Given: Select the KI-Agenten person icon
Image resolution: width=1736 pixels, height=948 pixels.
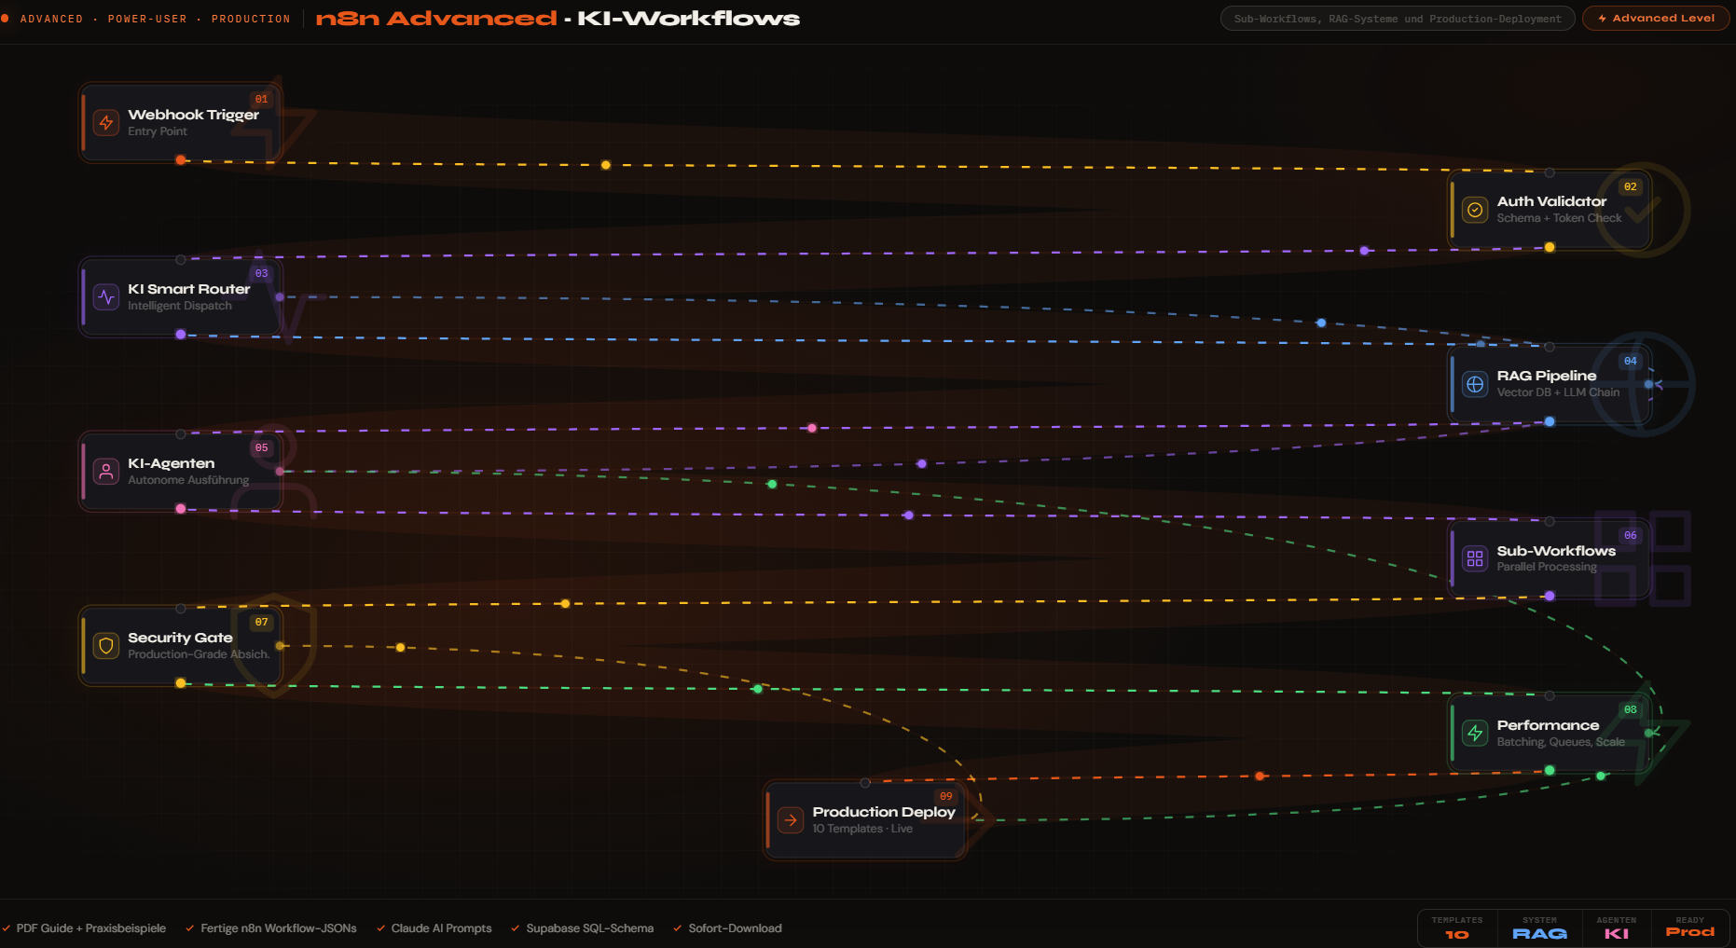Looking at the screenshot, I should (x=106, y=471).
